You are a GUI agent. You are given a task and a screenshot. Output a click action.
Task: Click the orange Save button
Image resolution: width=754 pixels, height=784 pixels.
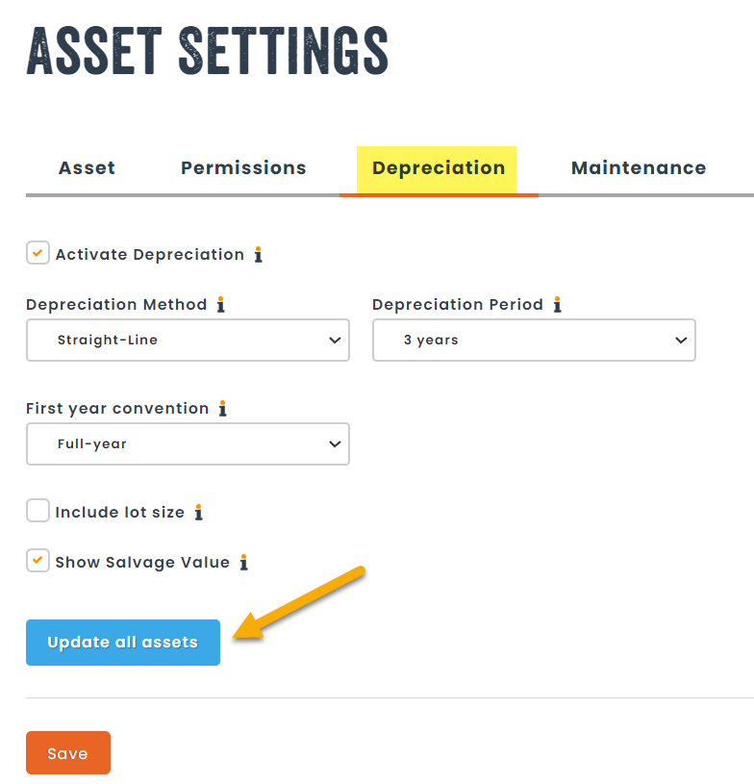pos(67,753)
